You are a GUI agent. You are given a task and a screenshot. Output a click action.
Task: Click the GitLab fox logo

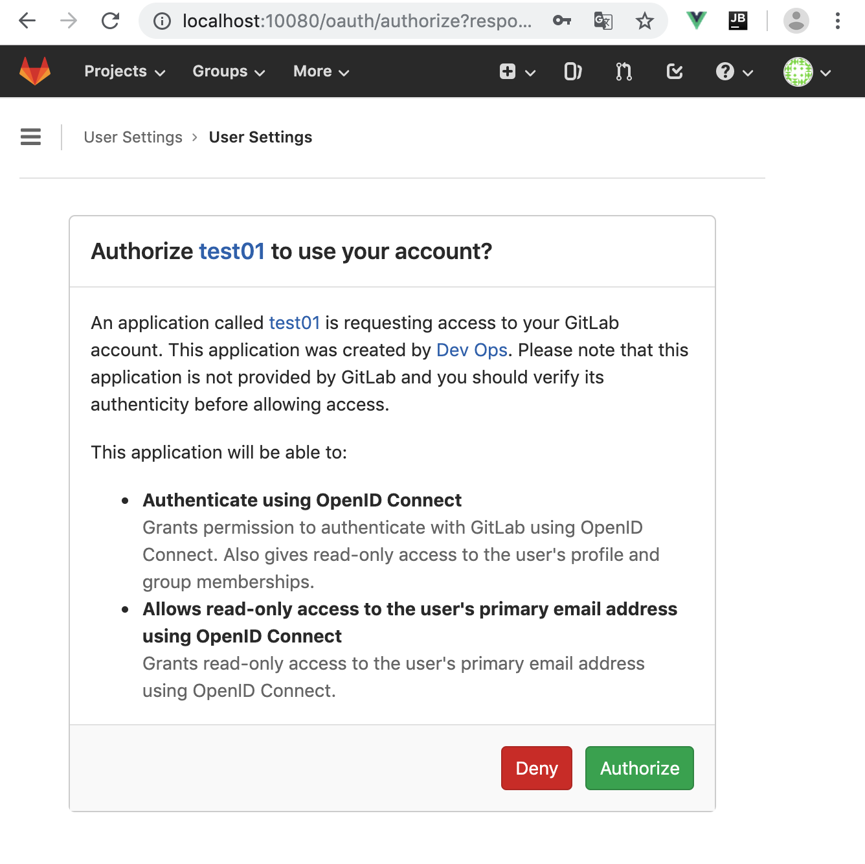(x=35, y=71)
